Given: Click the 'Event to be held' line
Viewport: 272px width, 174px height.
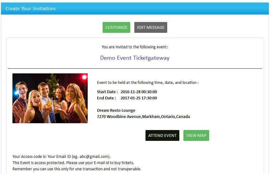Looking at the screenshot, I should click(148, 83).
